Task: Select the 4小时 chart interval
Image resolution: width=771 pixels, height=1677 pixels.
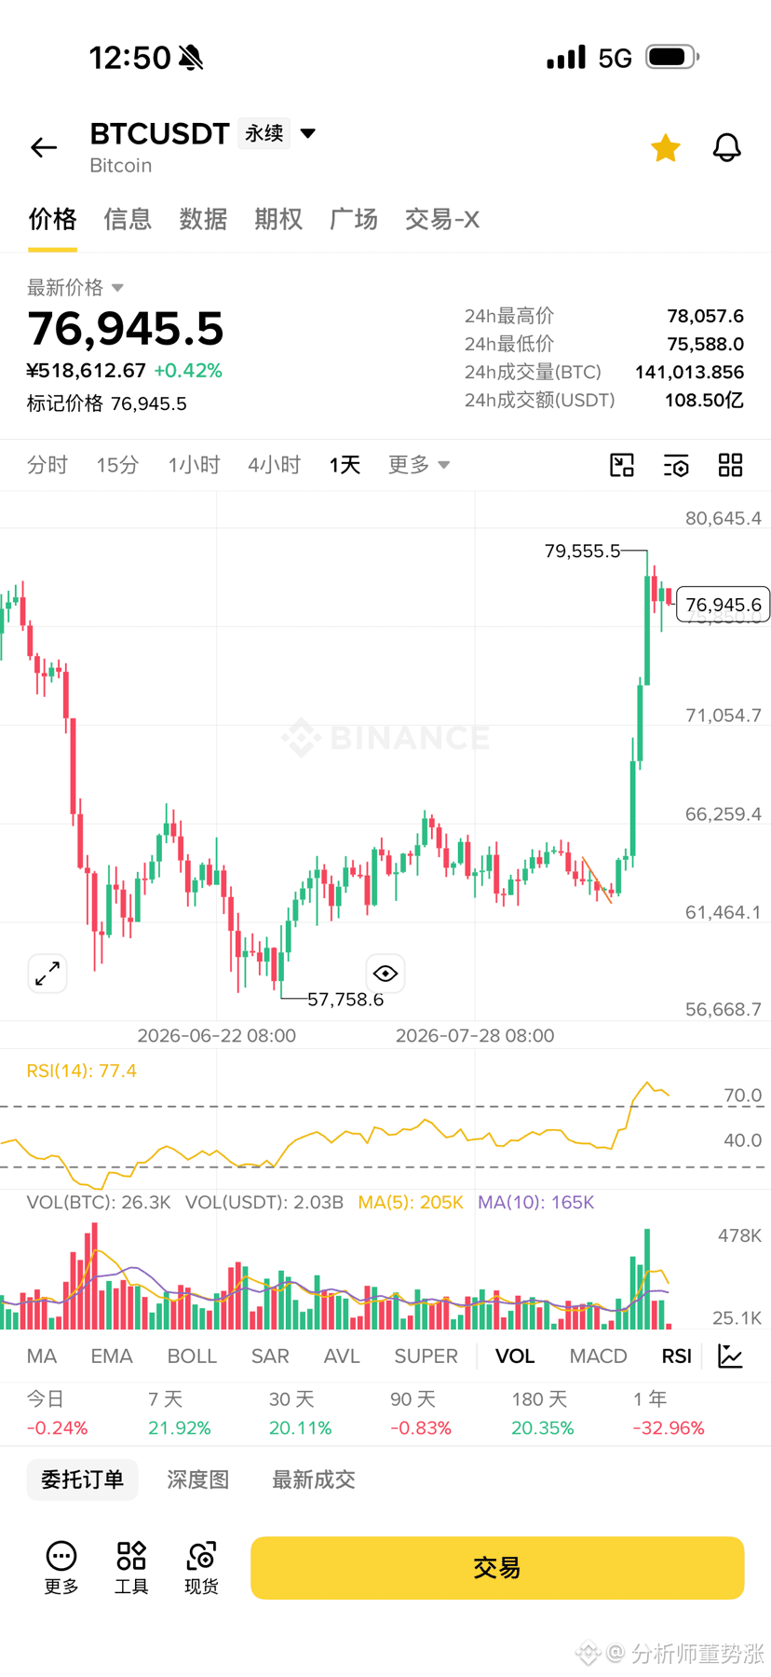Action: pyautogui.click(x=274, y=465)
